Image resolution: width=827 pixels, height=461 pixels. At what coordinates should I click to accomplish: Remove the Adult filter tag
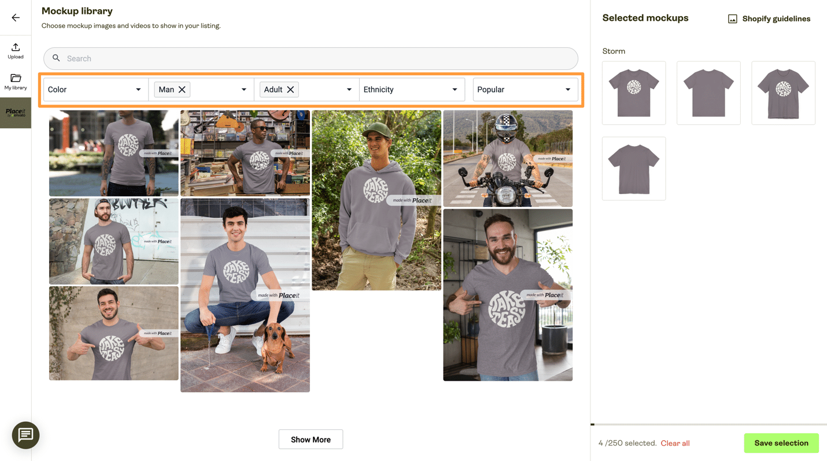tap(290, 90)
